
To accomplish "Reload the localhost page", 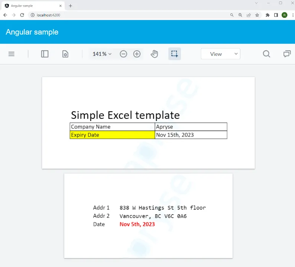I will 22,15.
